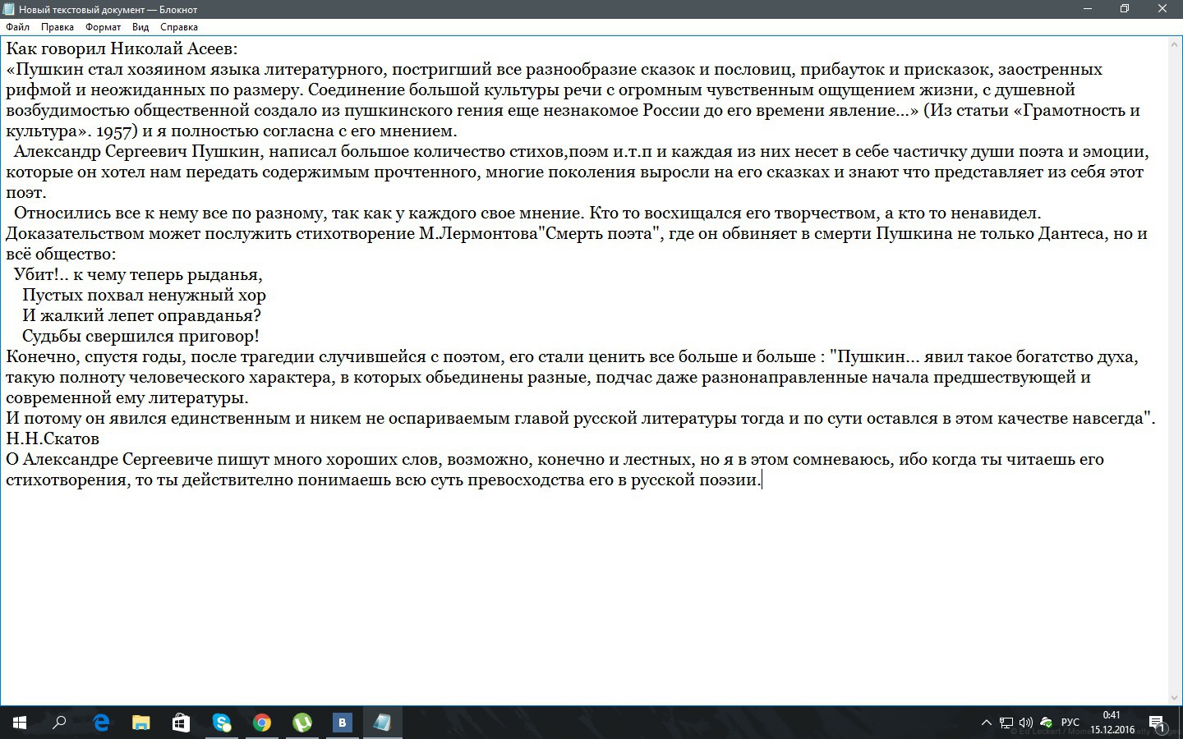Image resolution: width=1183 pixels, height=739 pixels.
Task: Switch input language РУС indicator
Action: pos(1070,723)
